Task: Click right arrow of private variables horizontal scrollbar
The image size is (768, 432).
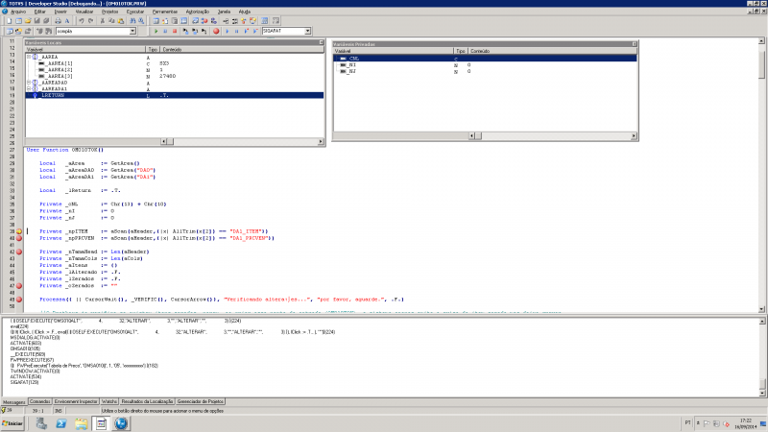Action: [x=634, y=135]
